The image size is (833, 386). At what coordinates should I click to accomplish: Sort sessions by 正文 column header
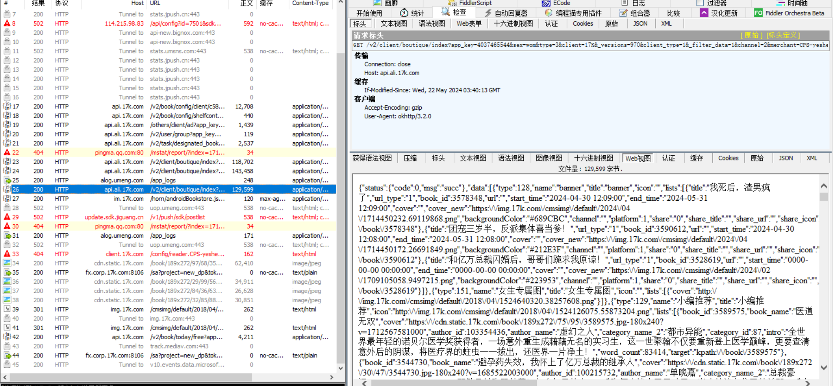point(247,3)
